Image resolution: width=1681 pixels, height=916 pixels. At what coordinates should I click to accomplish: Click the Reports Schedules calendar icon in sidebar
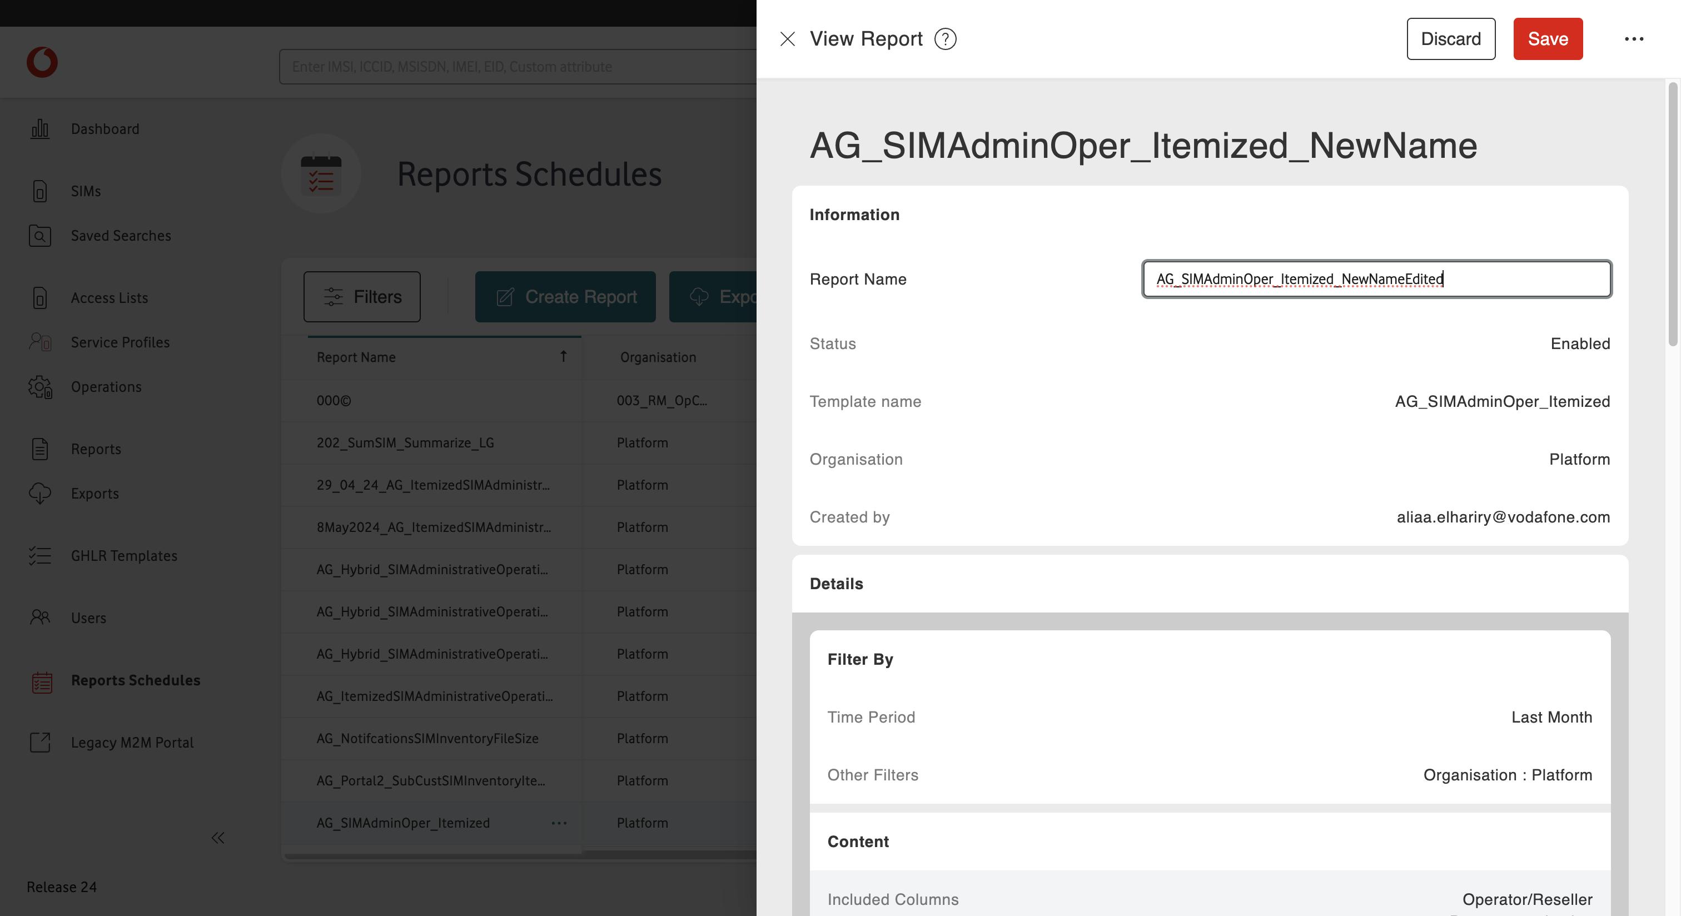(x=42, y=682)
